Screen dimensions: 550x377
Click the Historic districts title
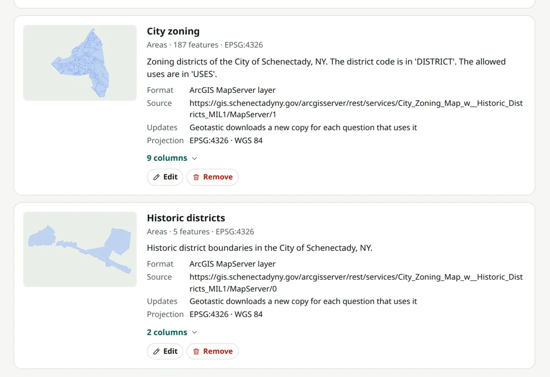[186, 218]
